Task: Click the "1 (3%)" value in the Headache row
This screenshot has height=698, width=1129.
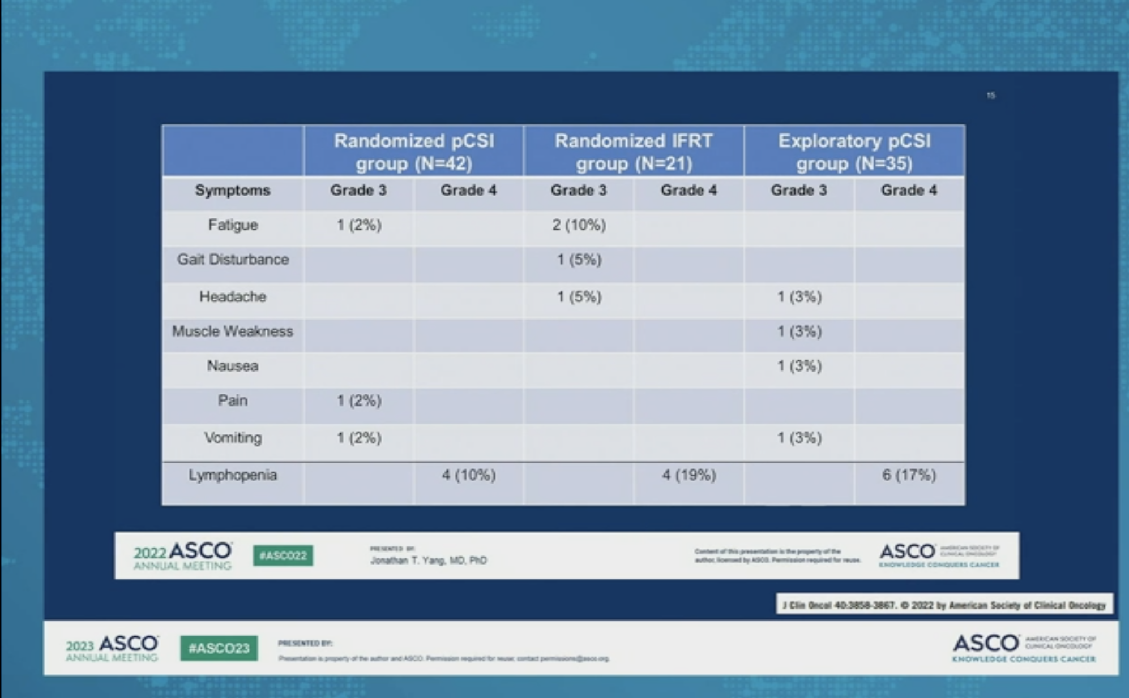Action: 799,296
